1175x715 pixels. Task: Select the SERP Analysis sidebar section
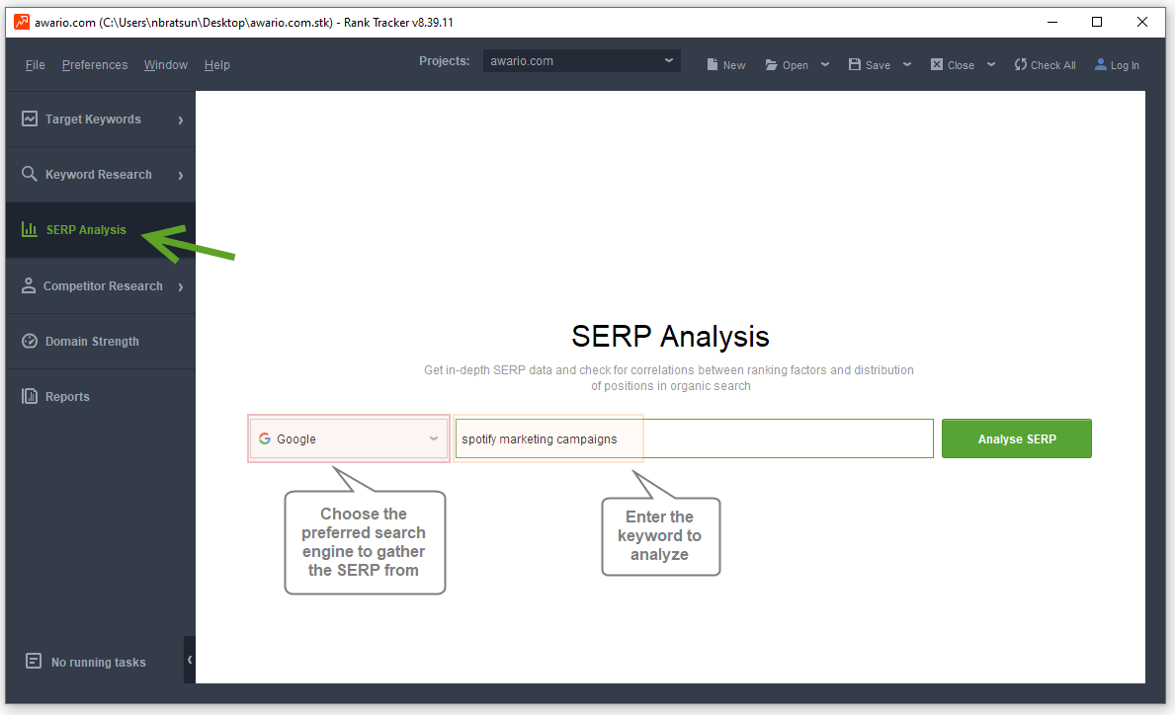(101, 230)
